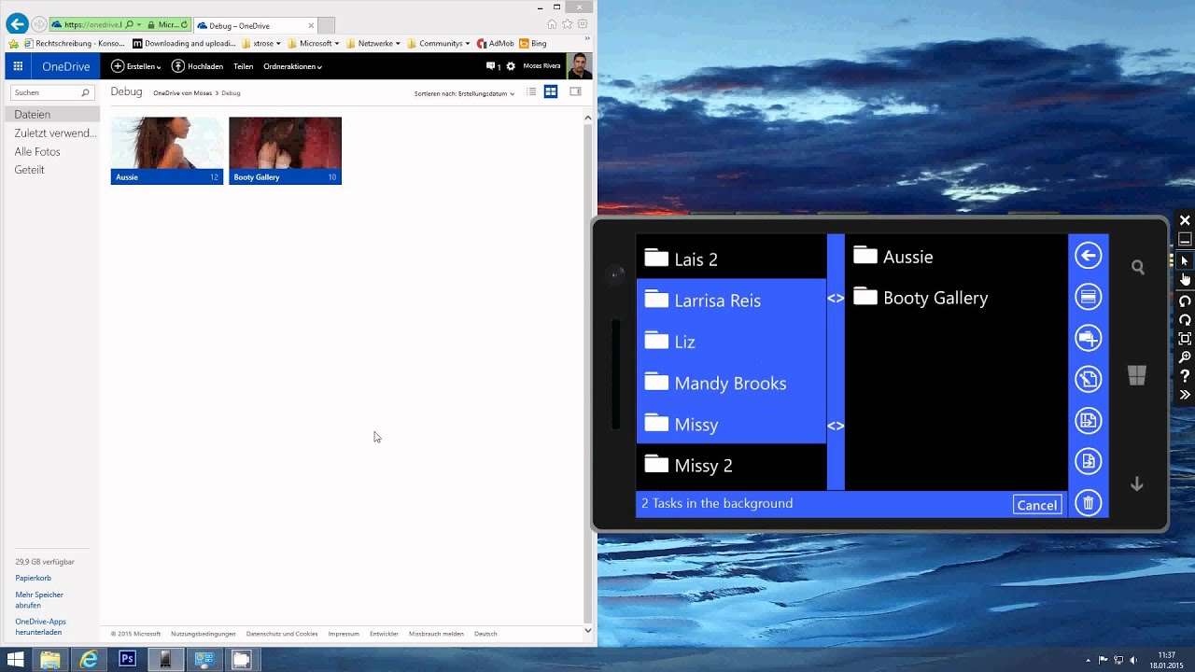The height and width of the screenshot is (672, 1195).
Task: Click the upper transfer arrows next to Larrisa Reis
Action: tap(836, 299)
